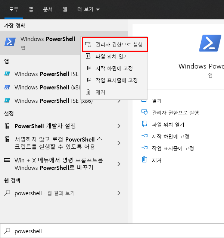Click the folder icon in context menu 파일 위치 열기
The width and height of the screenshot is (224, 238).
click(88, 56)
